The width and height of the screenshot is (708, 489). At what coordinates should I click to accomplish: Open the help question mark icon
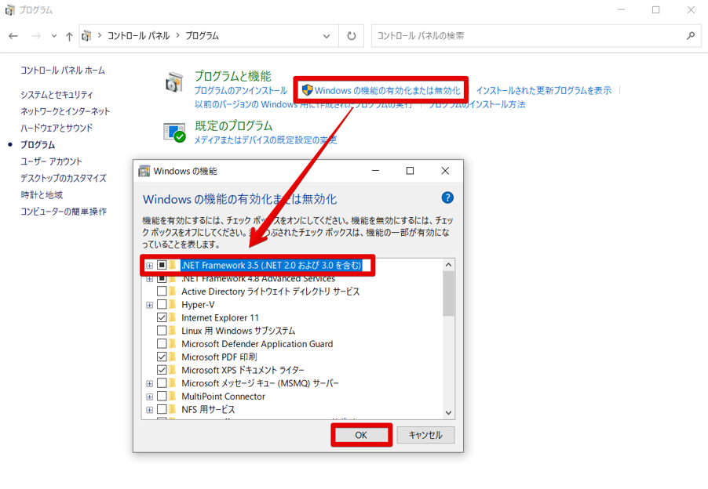point(447,197)
